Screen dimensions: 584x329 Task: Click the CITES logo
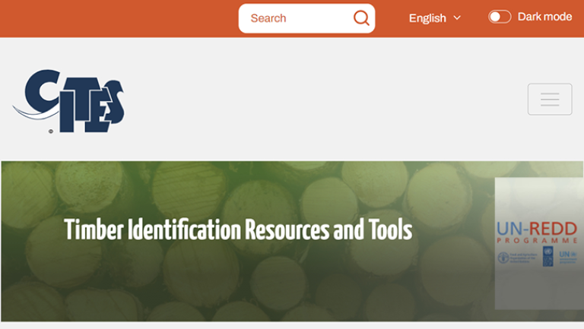click(x=68, y=101)
